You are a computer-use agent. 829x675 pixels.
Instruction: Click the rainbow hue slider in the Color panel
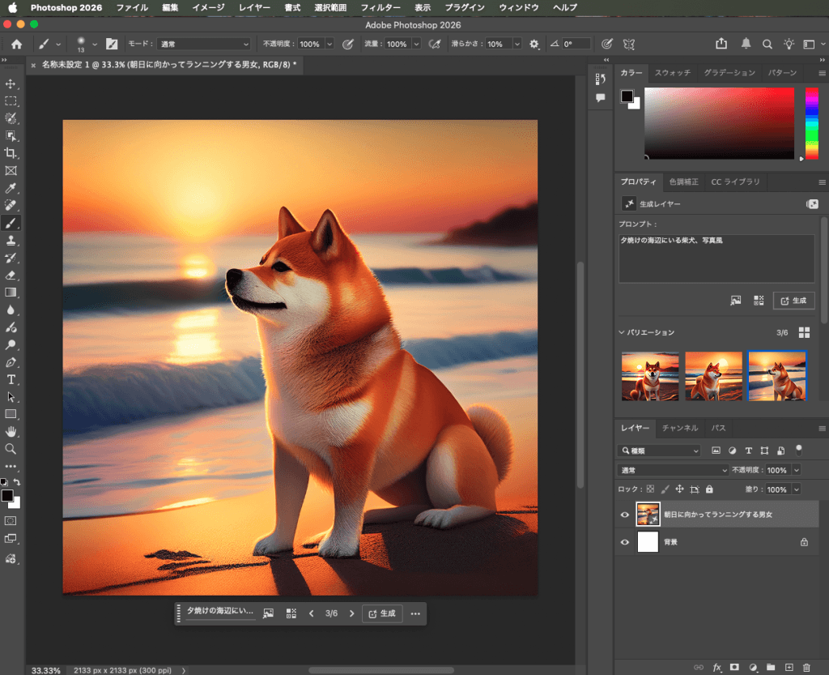[x=811, y=123]
